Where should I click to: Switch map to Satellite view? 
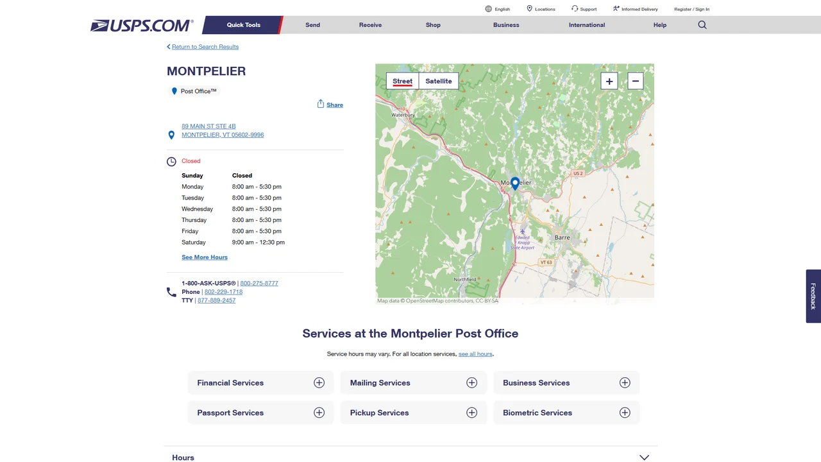pyautogui.click(x=439, y=81)
